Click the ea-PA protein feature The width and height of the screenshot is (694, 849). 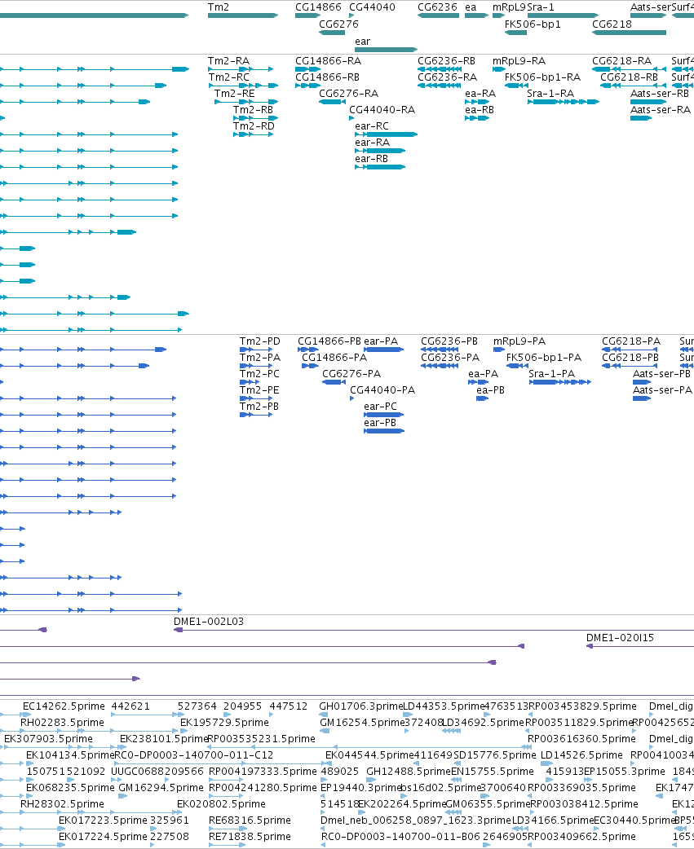479,382
